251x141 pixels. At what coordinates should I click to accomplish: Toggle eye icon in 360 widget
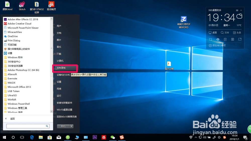coord(218,39)
